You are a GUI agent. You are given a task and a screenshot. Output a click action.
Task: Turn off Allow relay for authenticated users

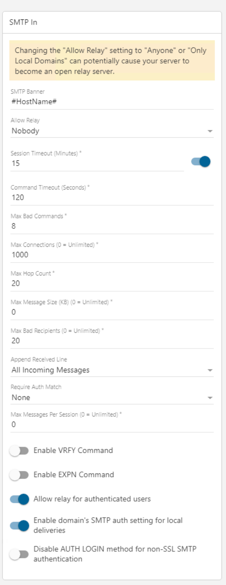(x=19, y=499)
